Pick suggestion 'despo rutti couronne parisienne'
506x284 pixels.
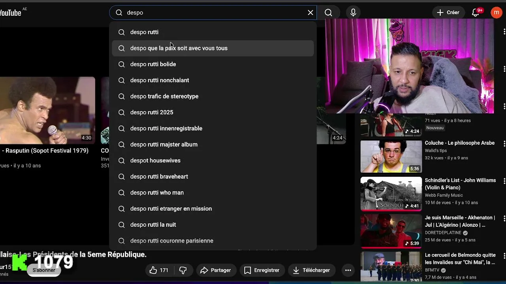(x=213, y=241)
